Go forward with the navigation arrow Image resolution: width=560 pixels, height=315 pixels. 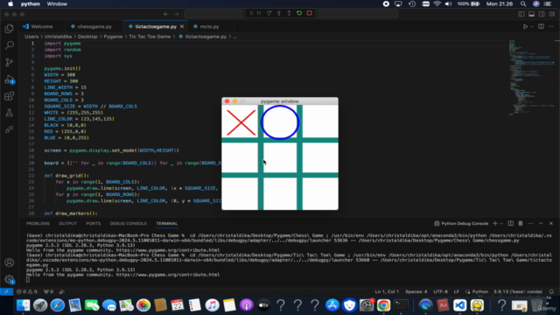pos(177,14)
